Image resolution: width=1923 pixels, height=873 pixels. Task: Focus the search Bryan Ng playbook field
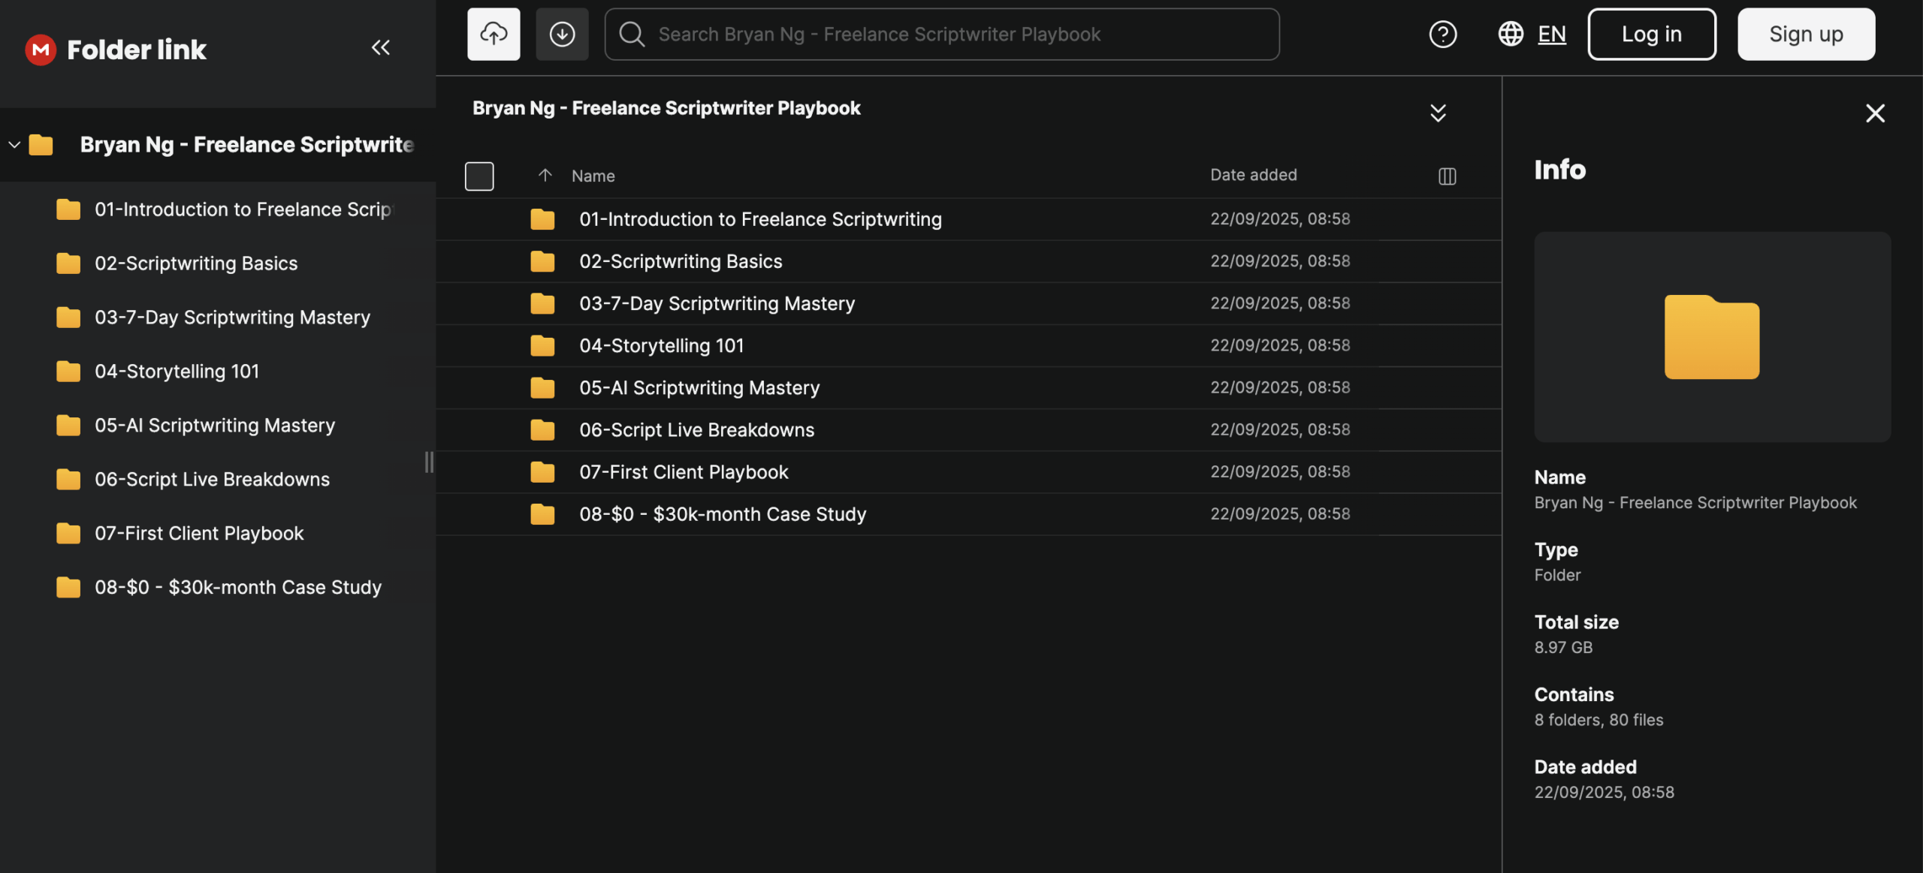tap(942, 34)
